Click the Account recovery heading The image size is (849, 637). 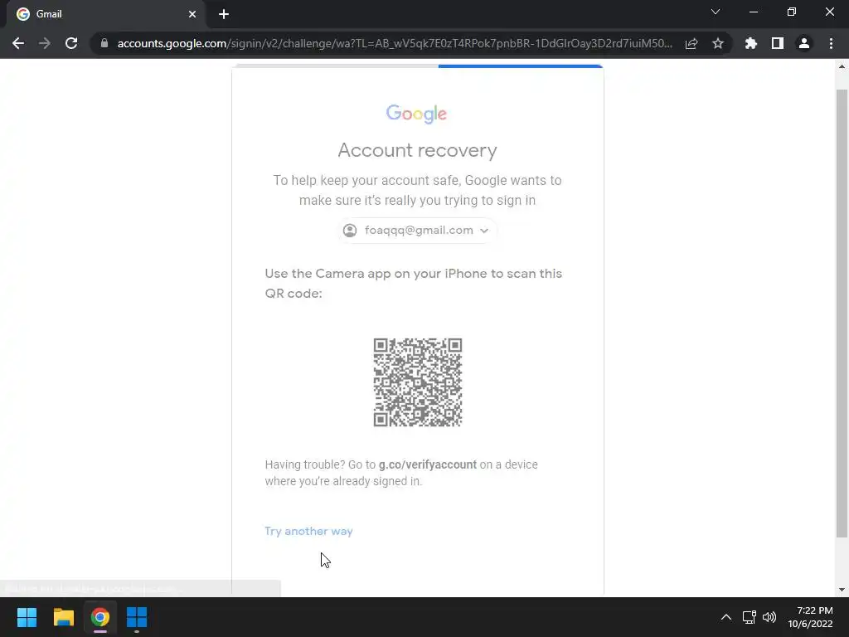418,150
